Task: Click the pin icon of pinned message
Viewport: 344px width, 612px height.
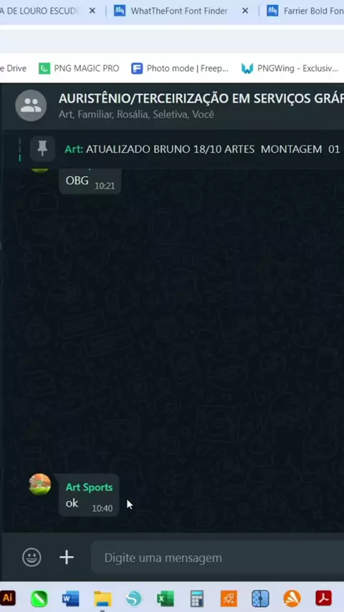Action: point(42,149)
